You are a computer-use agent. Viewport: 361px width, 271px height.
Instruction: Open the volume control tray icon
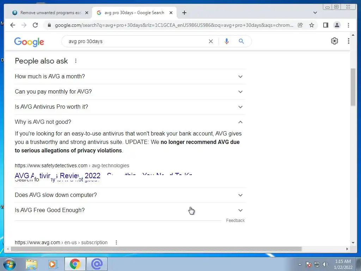(325, 264)
